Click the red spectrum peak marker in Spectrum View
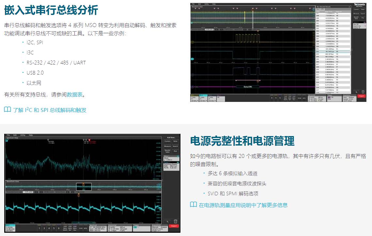 (90, 141)
